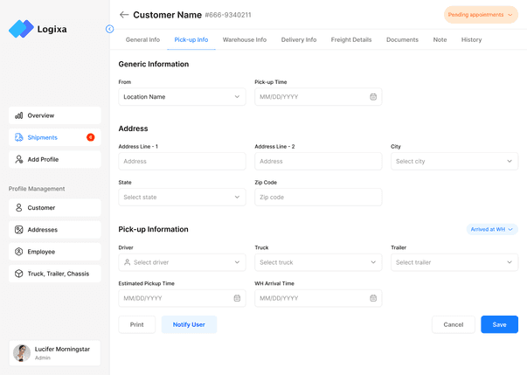Open the Warehouse Info tab
Screen dimensions: 527x375
click(x=245, y=39)
